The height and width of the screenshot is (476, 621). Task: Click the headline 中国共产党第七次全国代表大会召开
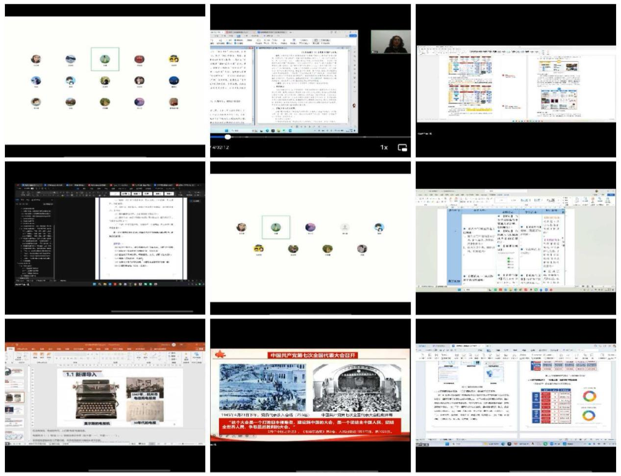313,355
